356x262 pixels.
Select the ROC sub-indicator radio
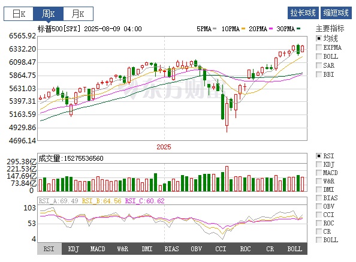pos(319,223)
